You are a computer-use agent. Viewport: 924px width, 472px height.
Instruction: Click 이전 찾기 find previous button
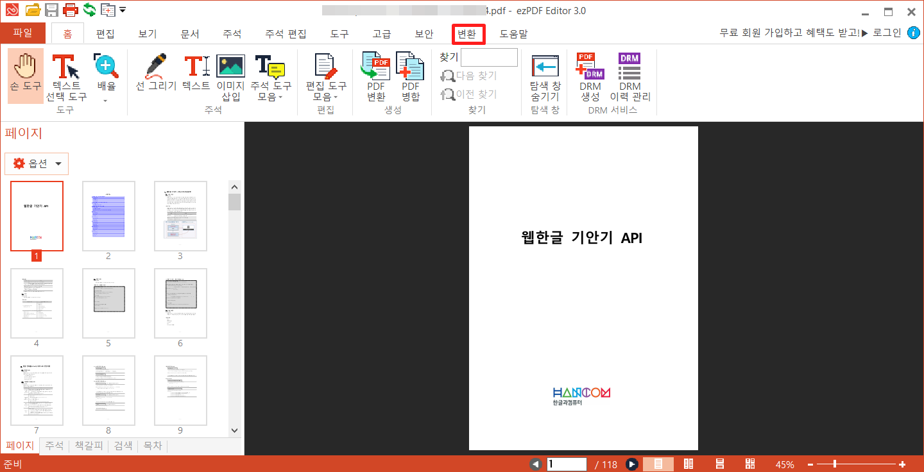click(x=469, y=94)
